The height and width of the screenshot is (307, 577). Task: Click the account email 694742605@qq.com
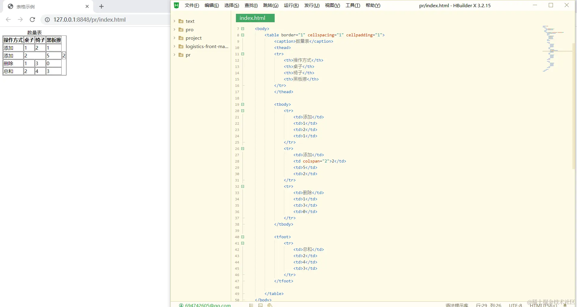[x=208, y=305]
